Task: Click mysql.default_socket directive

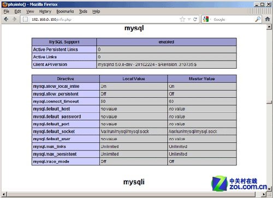Action: tap(54, 131)
